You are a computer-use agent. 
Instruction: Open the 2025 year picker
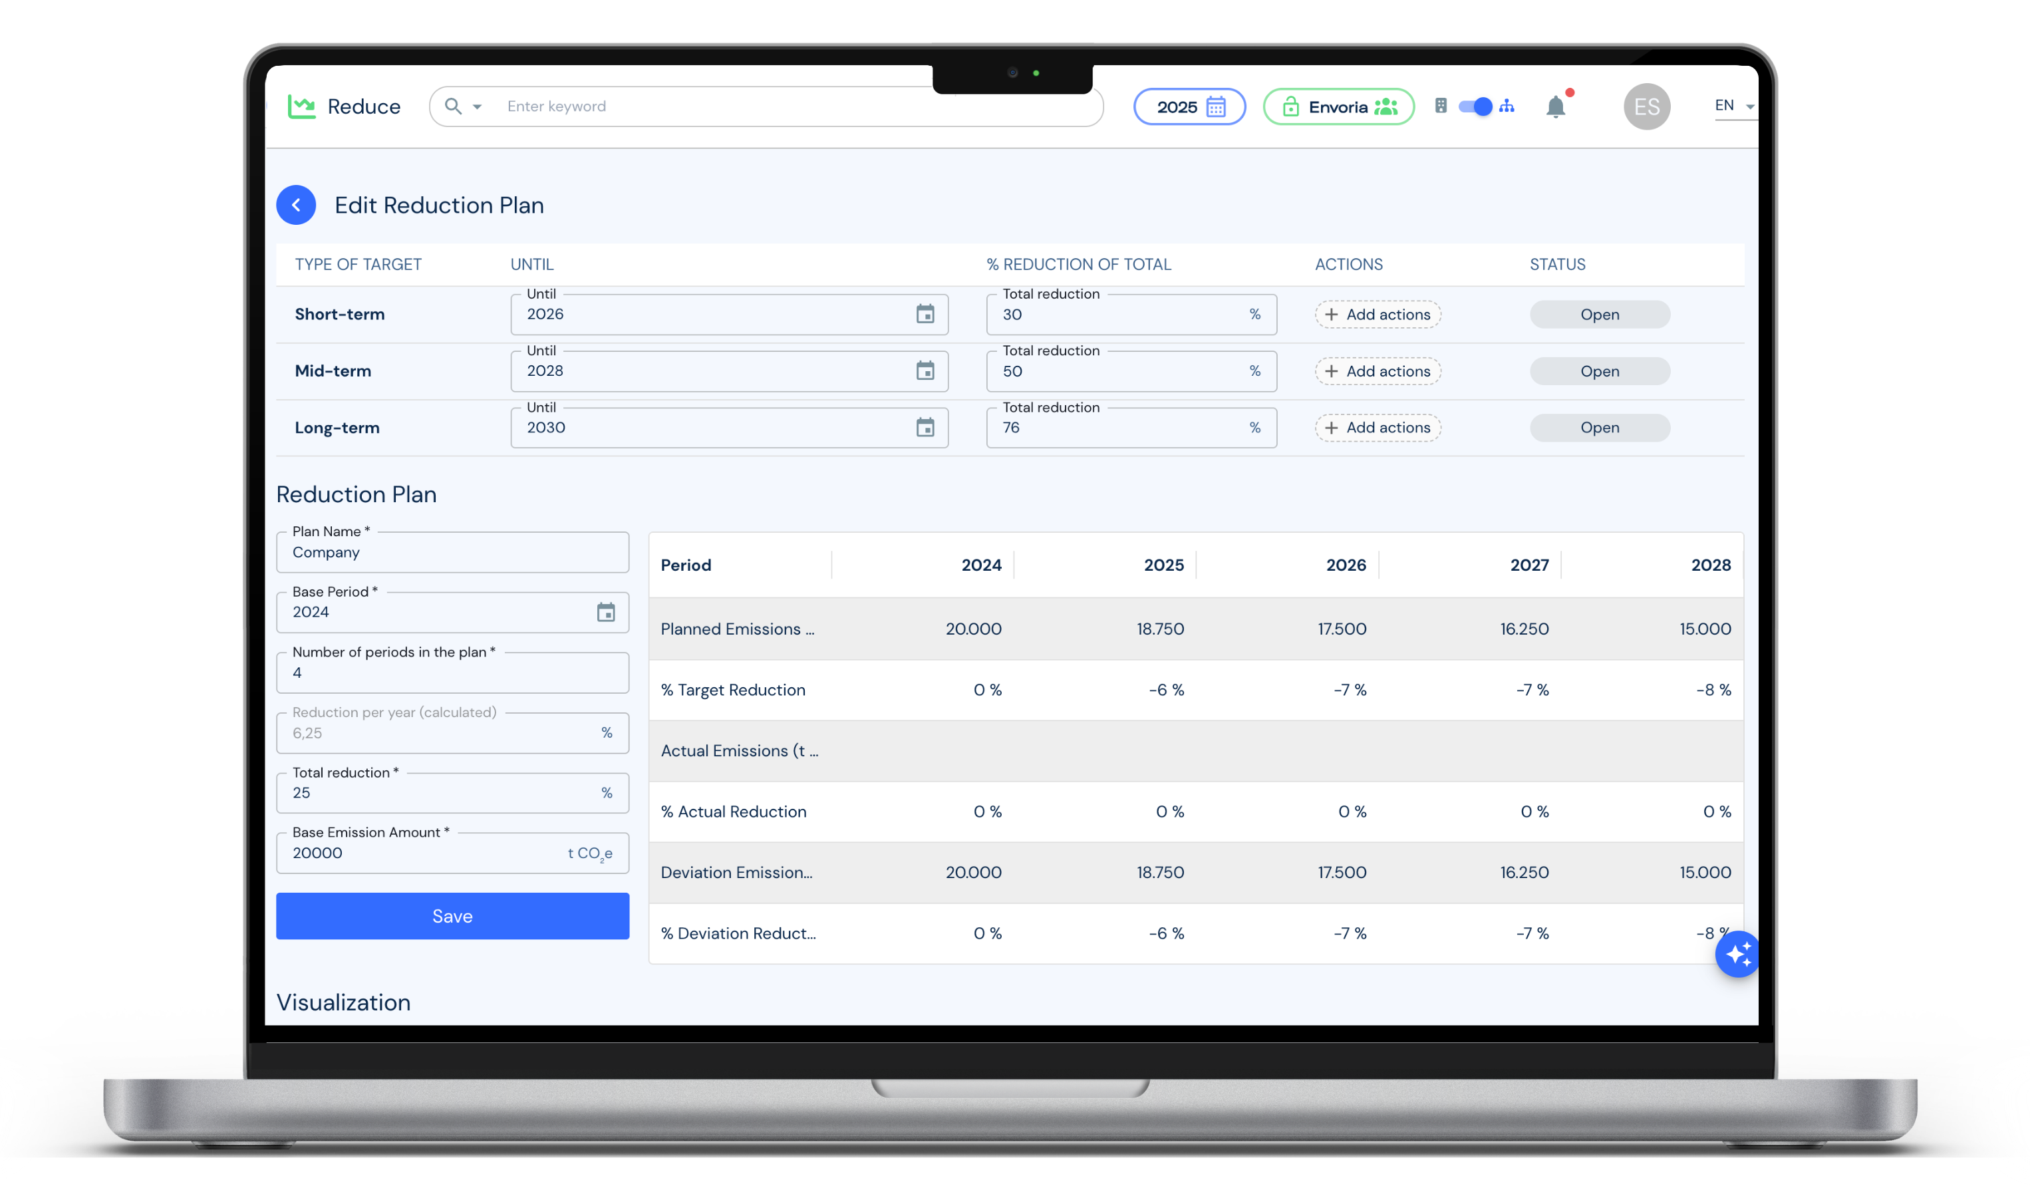(1189, 107)
